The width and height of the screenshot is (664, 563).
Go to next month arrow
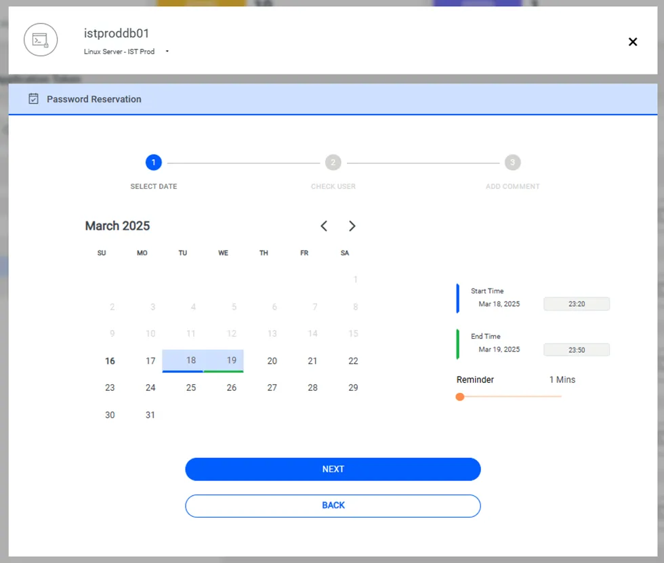click(x=352, y=226)
